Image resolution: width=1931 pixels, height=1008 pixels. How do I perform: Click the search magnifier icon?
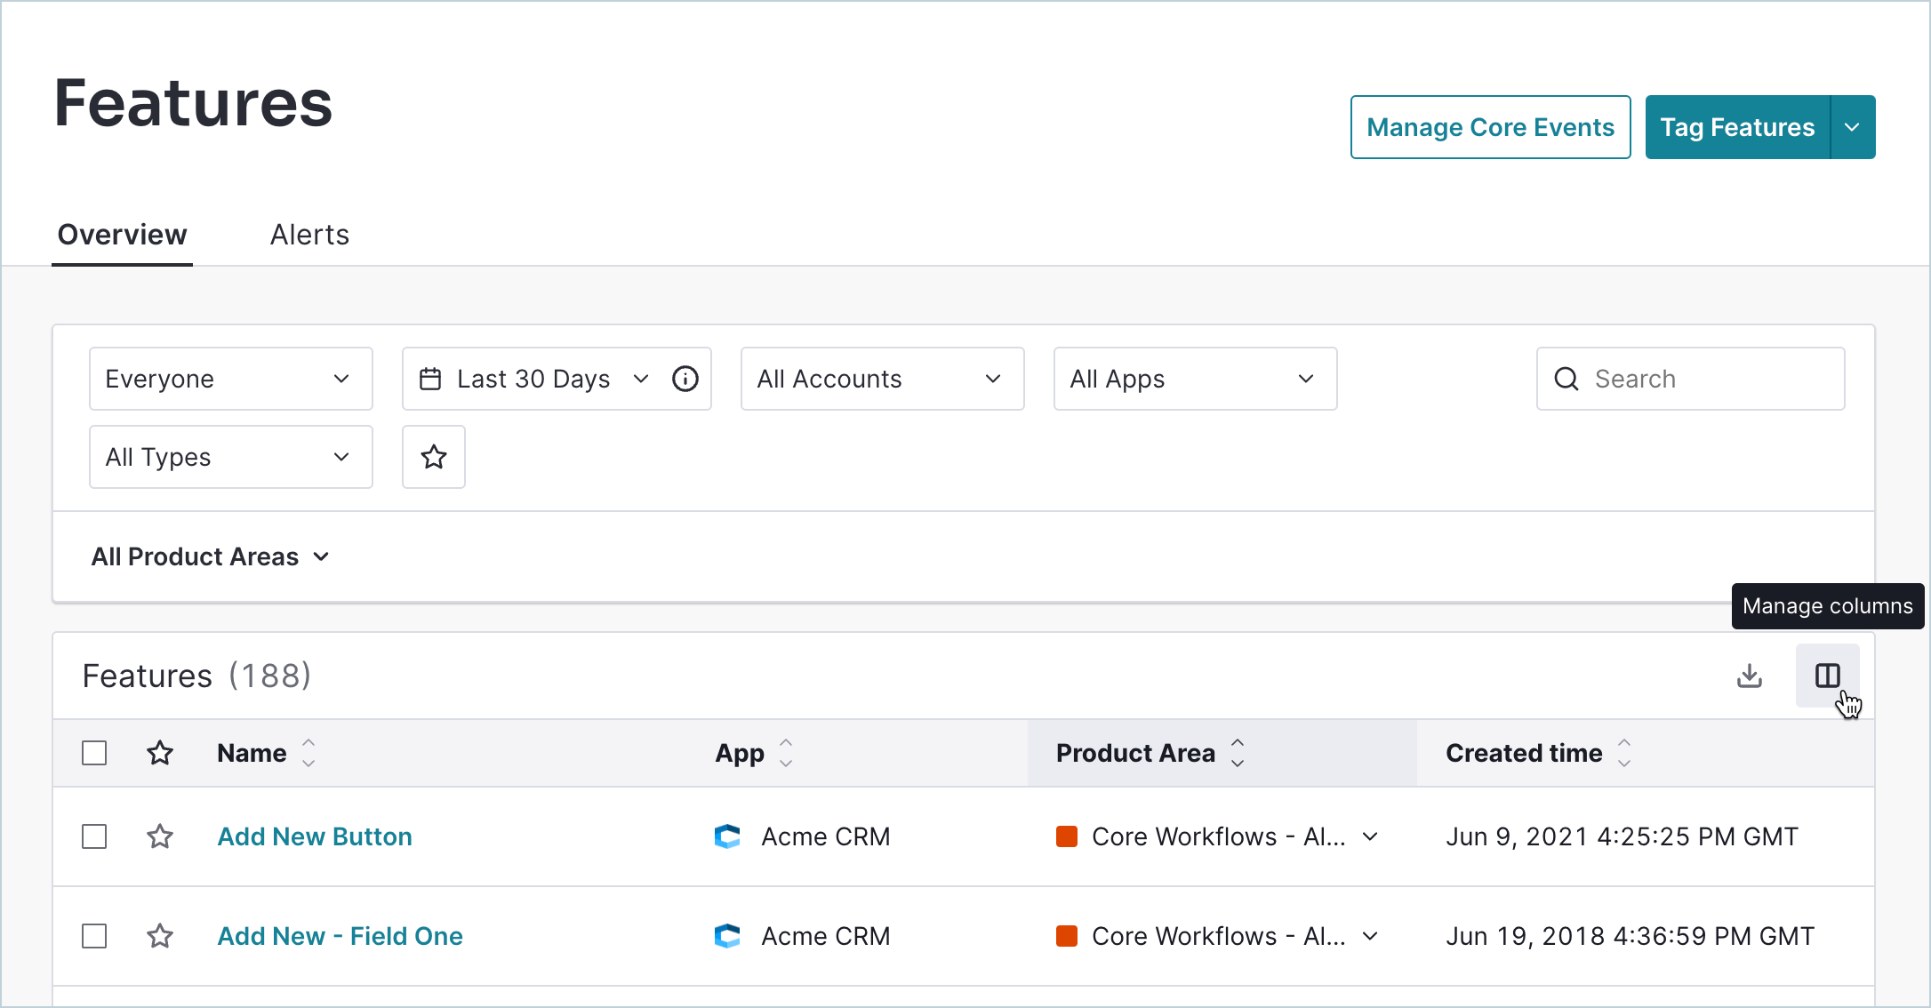[1566, 378]
